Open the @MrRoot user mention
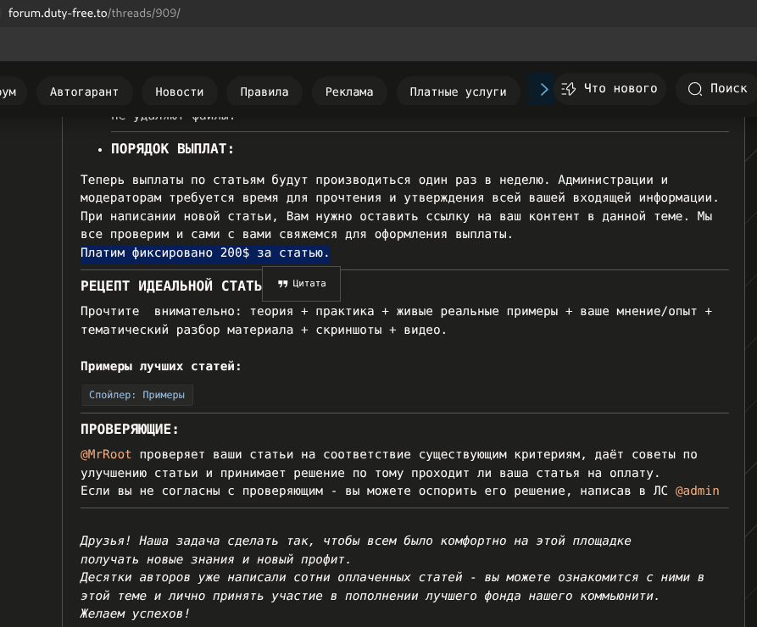 tap(106, 455)
